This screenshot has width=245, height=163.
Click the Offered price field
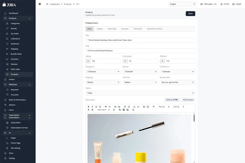180,61
